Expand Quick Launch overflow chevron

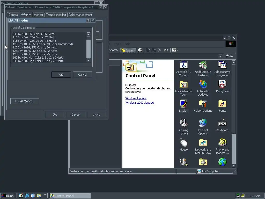[45, 195]
